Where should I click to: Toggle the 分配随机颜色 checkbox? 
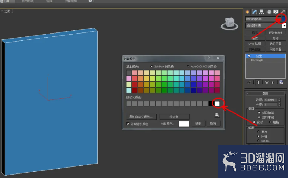[x=128, y=124]
